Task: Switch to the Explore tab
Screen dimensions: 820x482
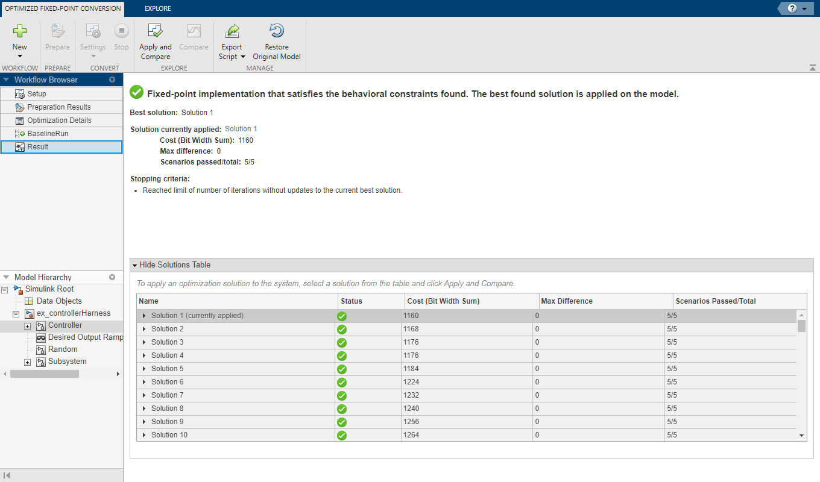Action: click(157, 8)
